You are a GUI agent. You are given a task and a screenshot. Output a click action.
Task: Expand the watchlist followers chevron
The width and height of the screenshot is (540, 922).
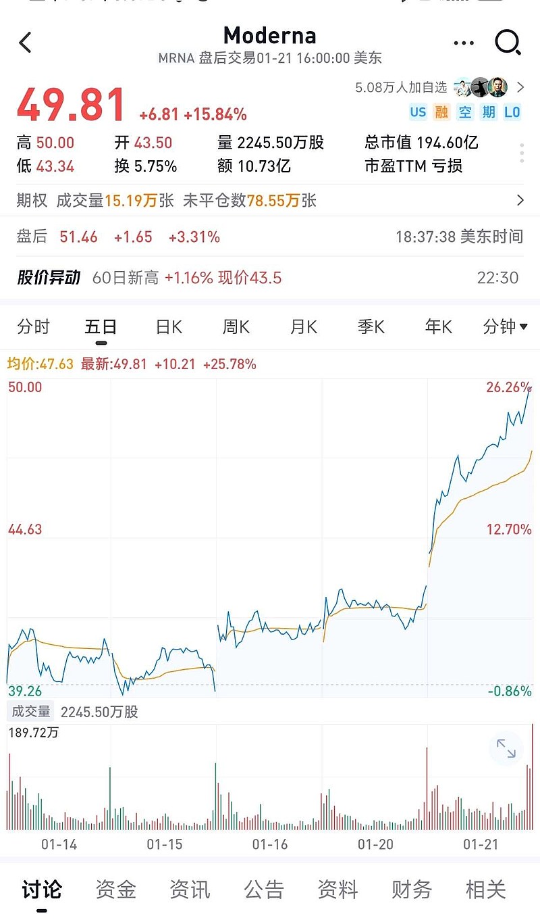[x=520, y=87]
